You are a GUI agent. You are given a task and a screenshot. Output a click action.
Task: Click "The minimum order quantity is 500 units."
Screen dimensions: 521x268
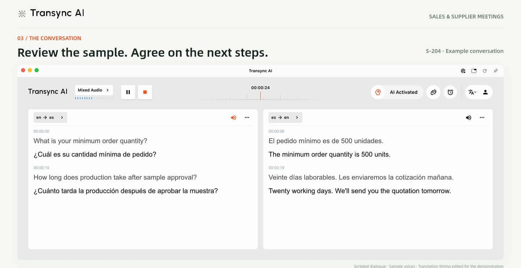(x=330, y=154)
